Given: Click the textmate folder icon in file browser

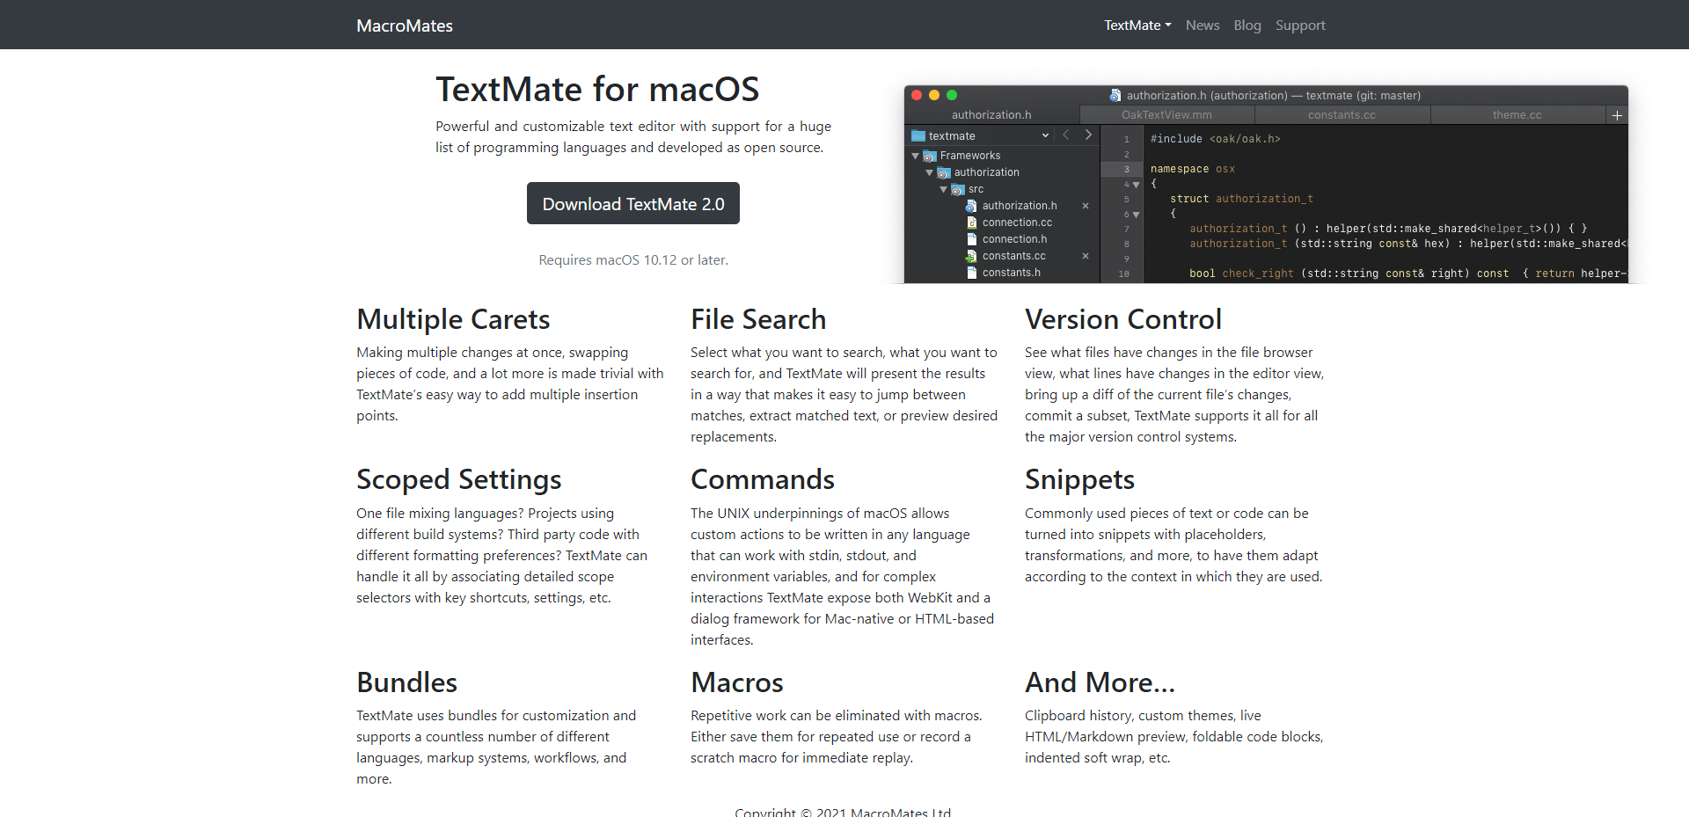Looking at the screenshot, I should click(918, 136).
